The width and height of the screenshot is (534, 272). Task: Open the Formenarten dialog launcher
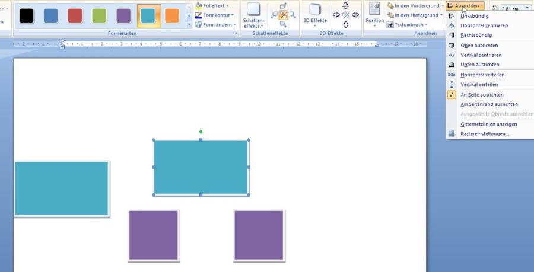235,33
